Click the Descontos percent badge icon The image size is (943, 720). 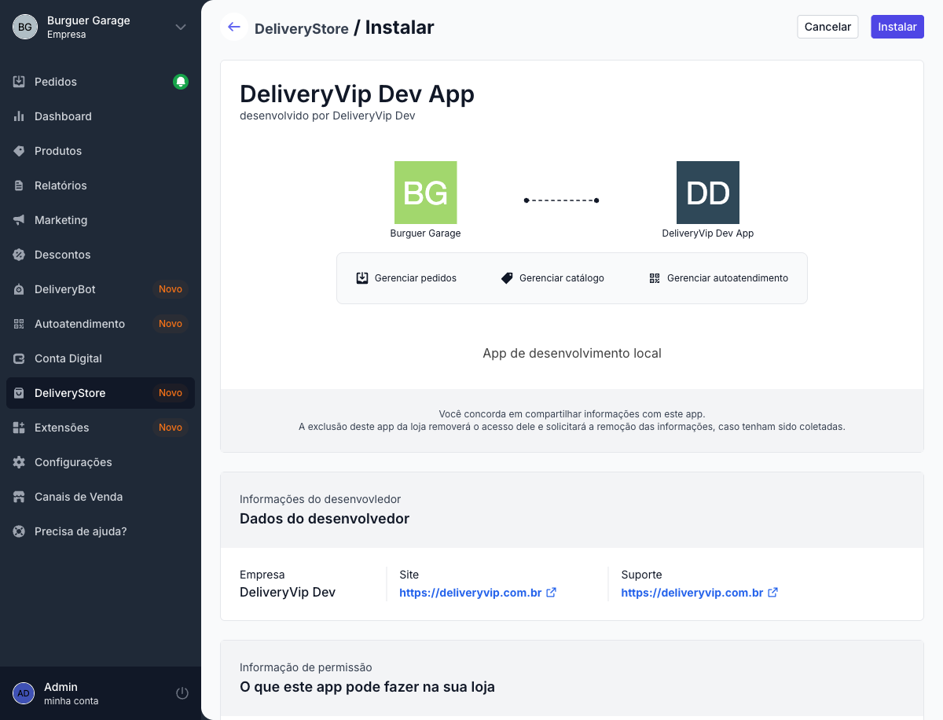click(x=19, y=255)
